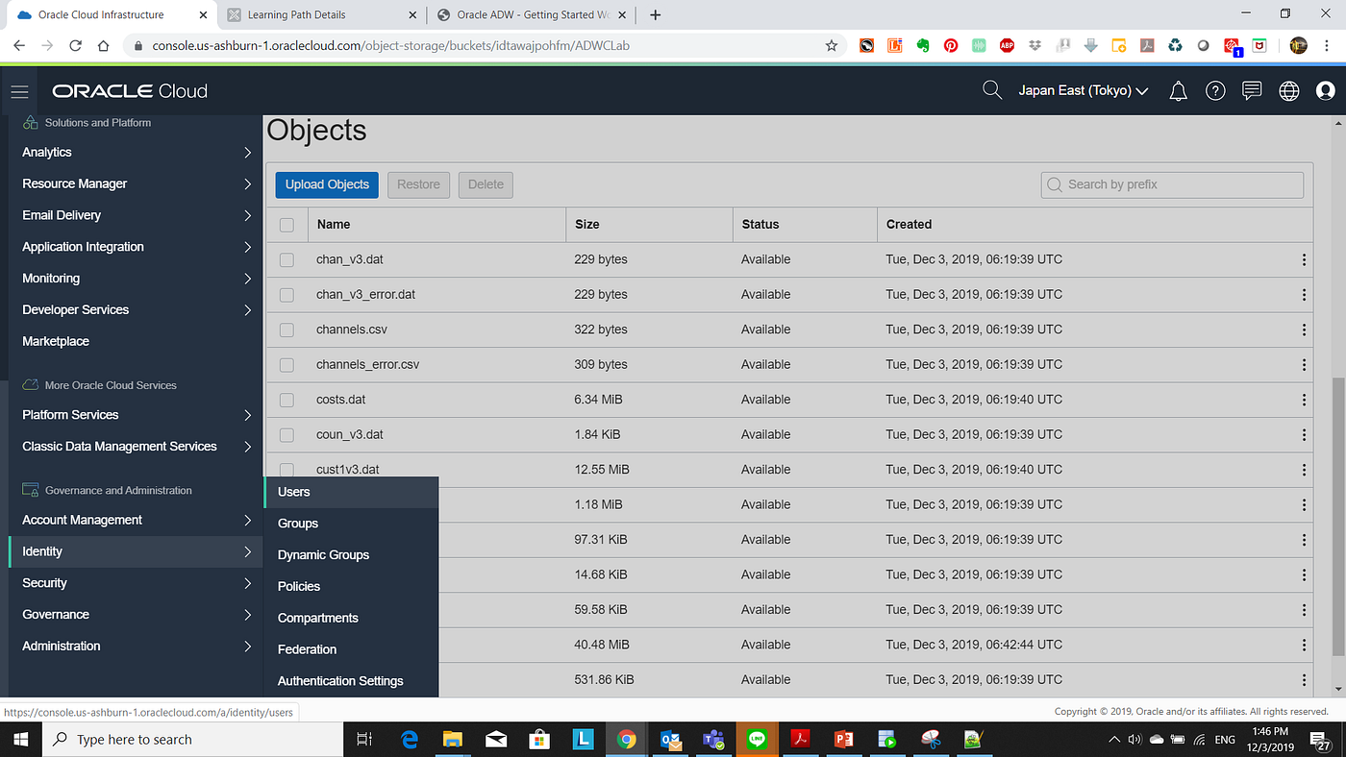Open actions menu for costs.dat row
This screenshot has height=757, width=1346.
point(1304,400)
